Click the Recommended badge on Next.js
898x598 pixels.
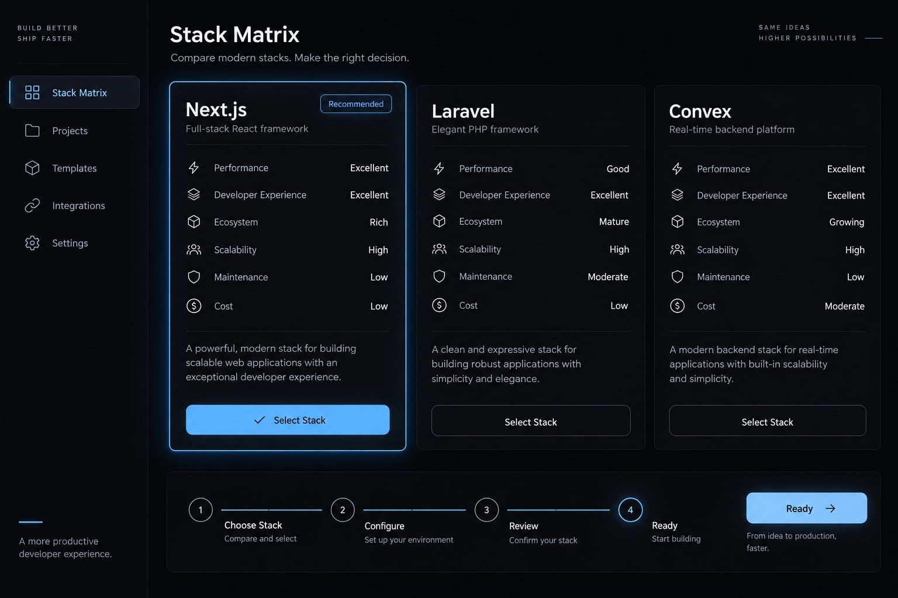(356, 104)
